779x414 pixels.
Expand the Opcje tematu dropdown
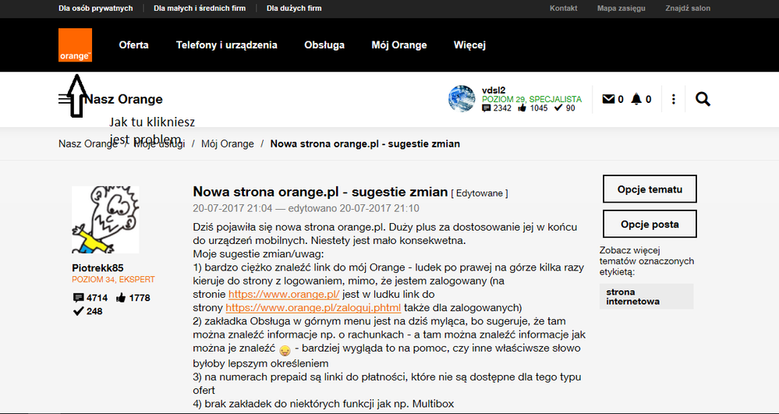tap(649, 189)
